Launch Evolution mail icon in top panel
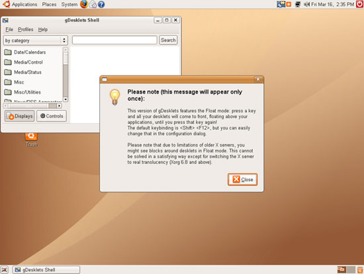This screenshot has height=274, width=364. pyautogui.click(x=93, y=4)
